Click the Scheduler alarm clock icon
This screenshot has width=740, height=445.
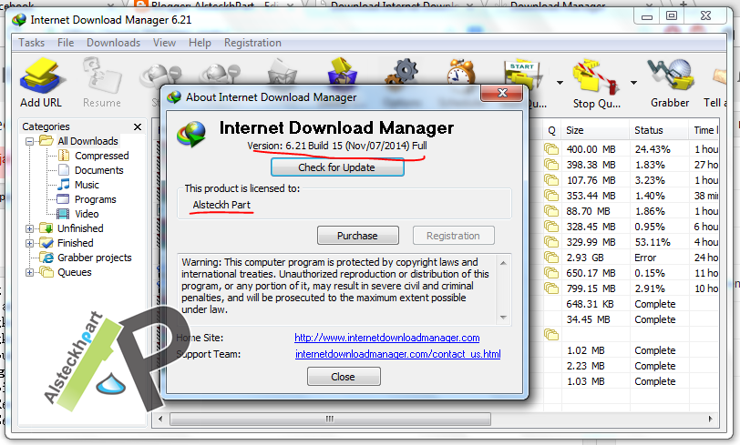coord(460,72)
